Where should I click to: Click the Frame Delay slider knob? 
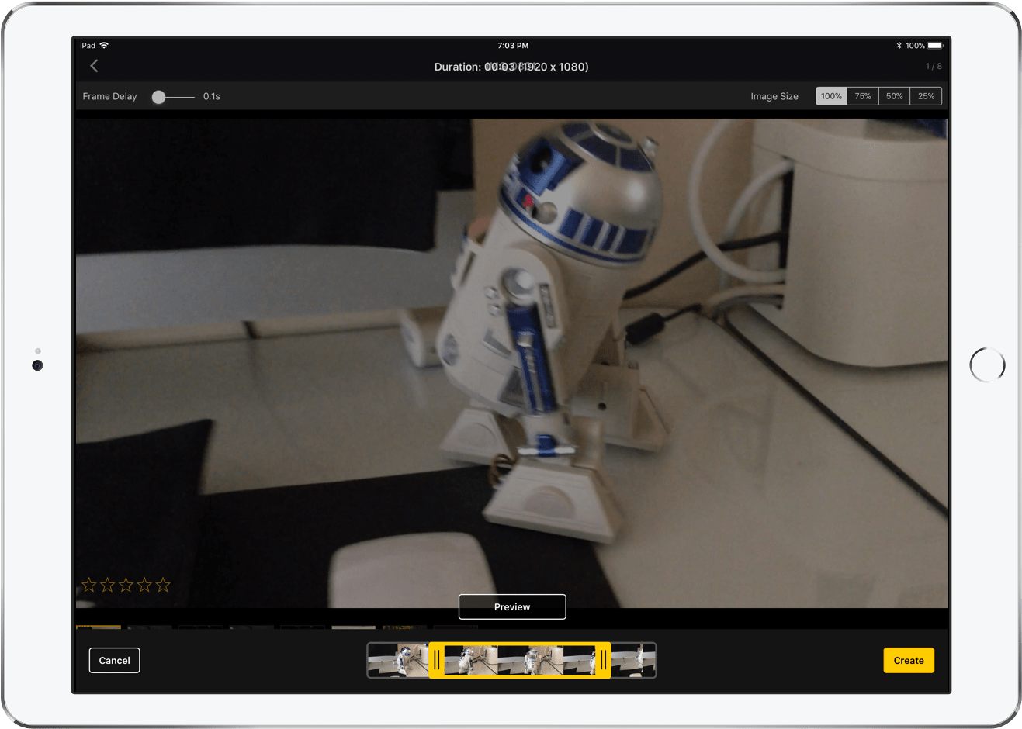pos(159,97)
